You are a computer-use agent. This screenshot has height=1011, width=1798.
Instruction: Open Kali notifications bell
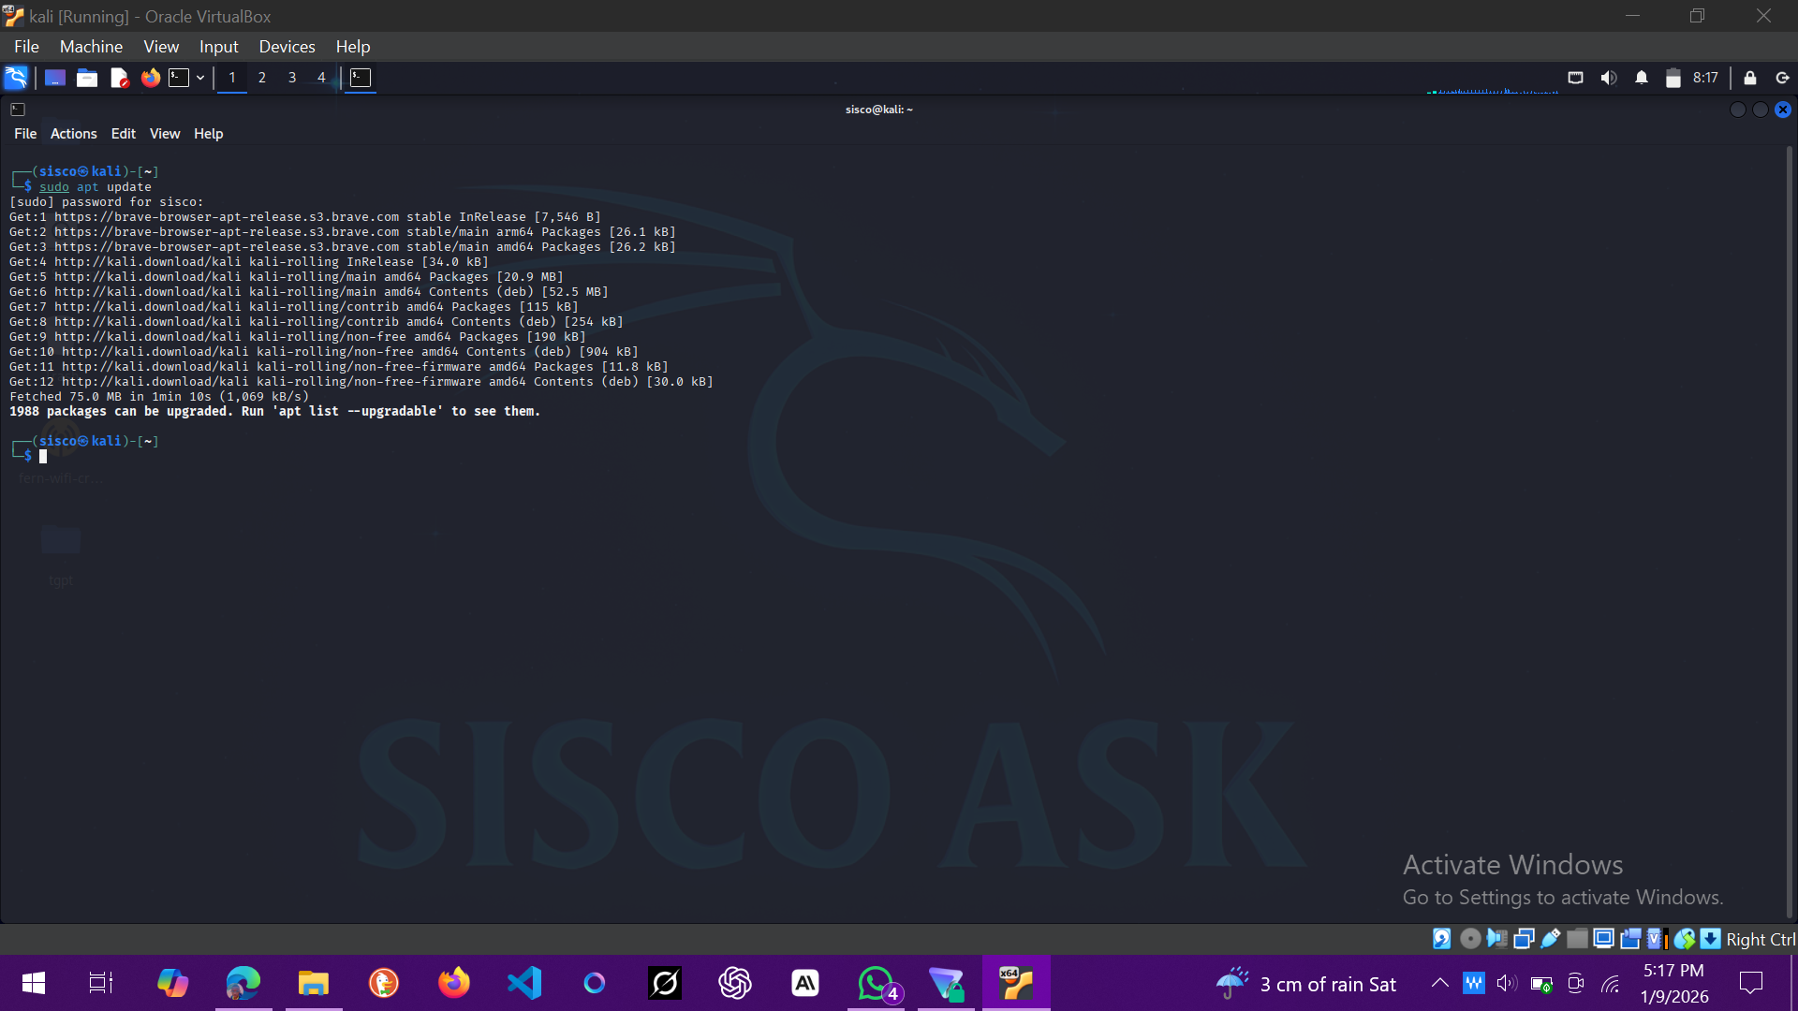1642,78
